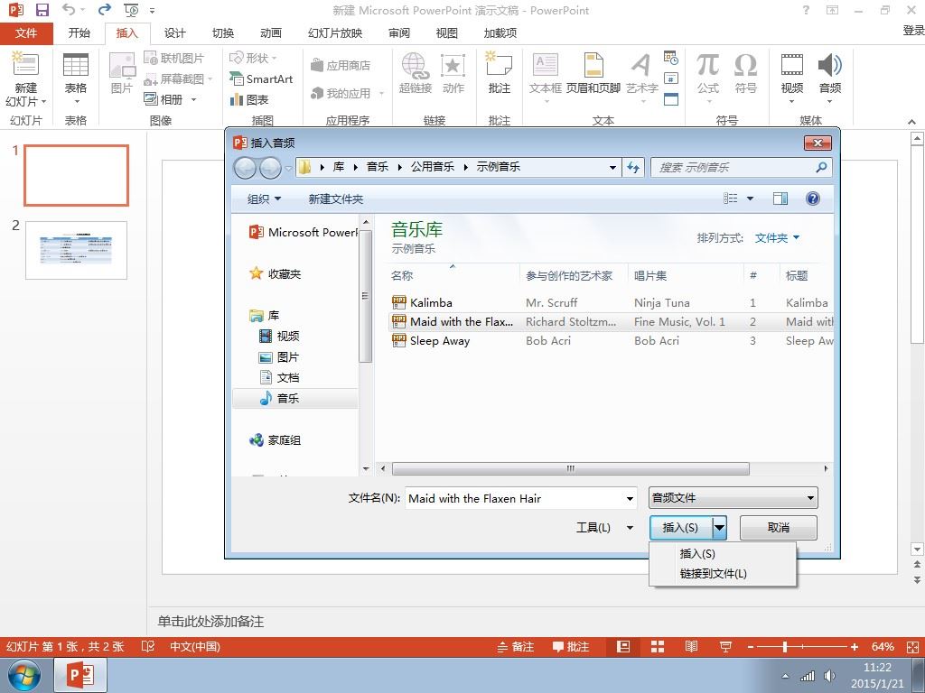Switch to slide sorter view
Viewport: 925px width, 693px height.
(x=658, y=646)
